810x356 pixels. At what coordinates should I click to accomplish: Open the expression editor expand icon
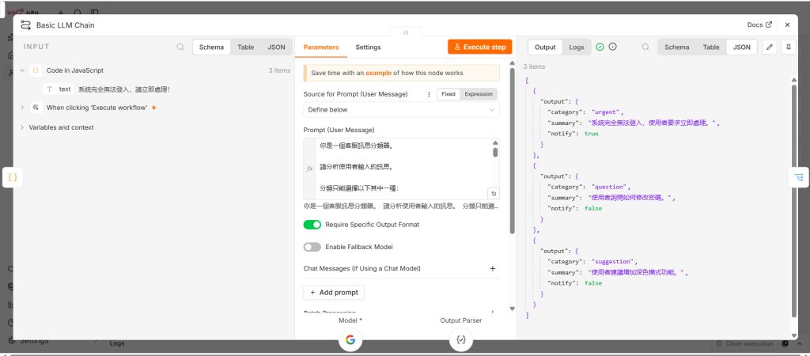point(494,194)
